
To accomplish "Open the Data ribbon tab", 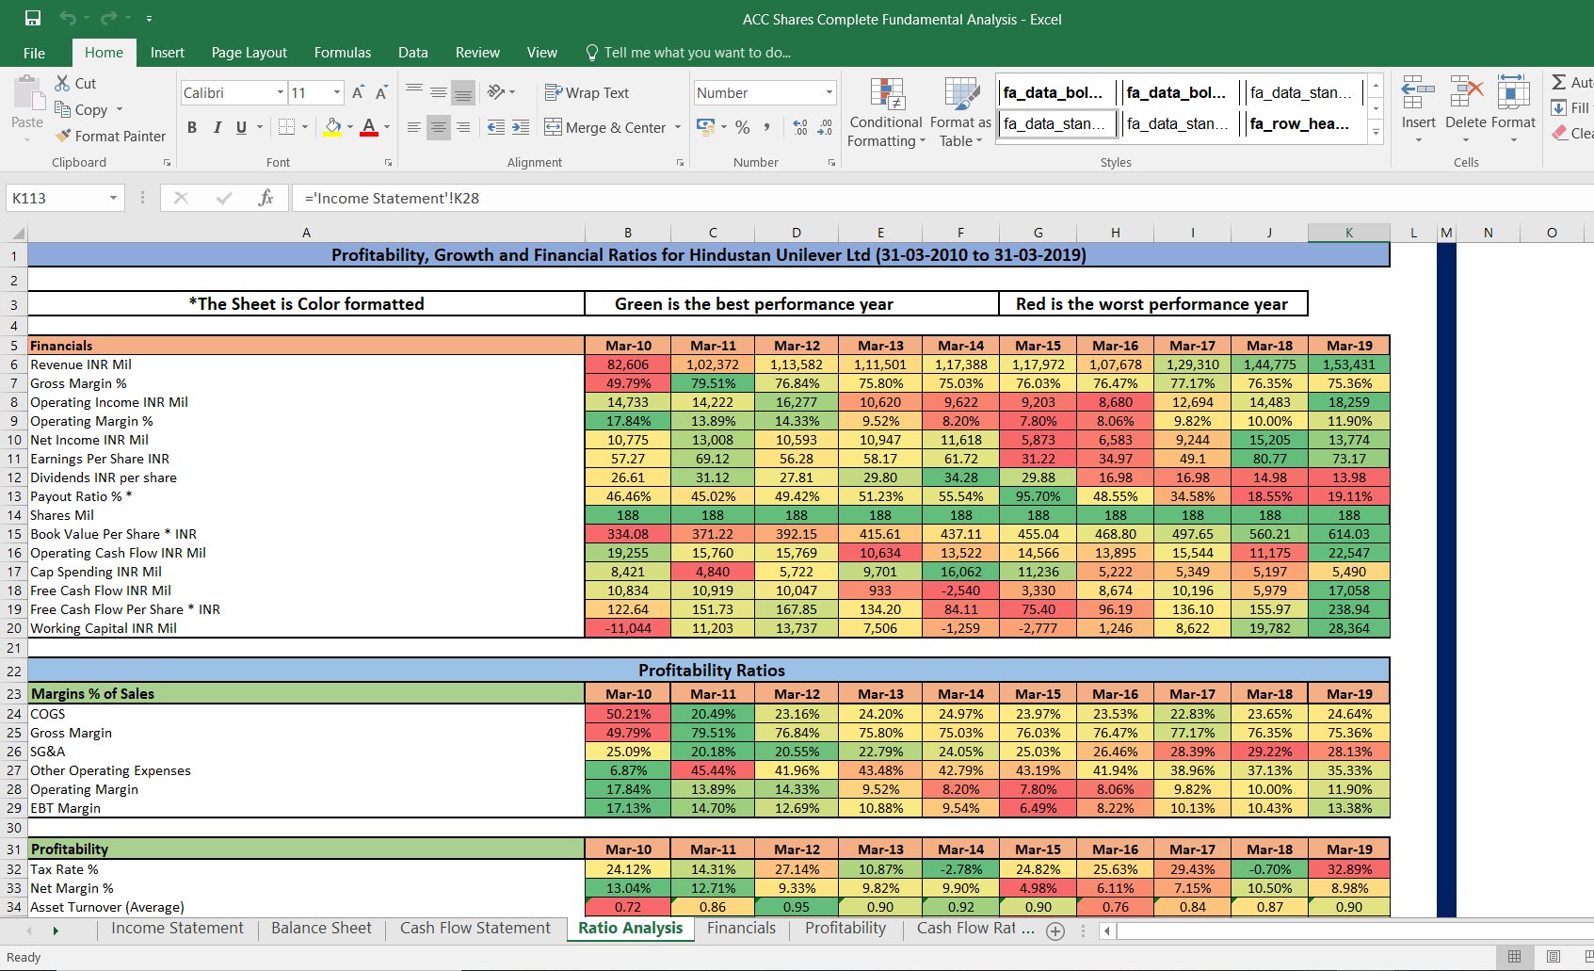I will point(413,53).
